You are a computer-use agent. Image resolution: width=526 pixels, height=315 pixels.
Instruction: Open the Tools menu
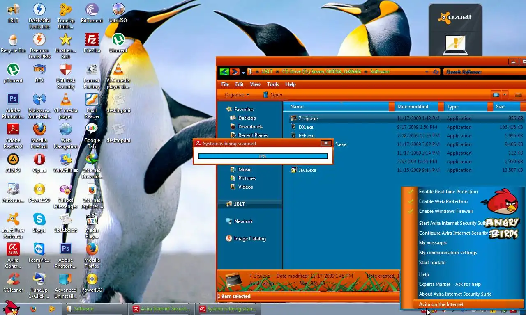click(x=273, y=84)
